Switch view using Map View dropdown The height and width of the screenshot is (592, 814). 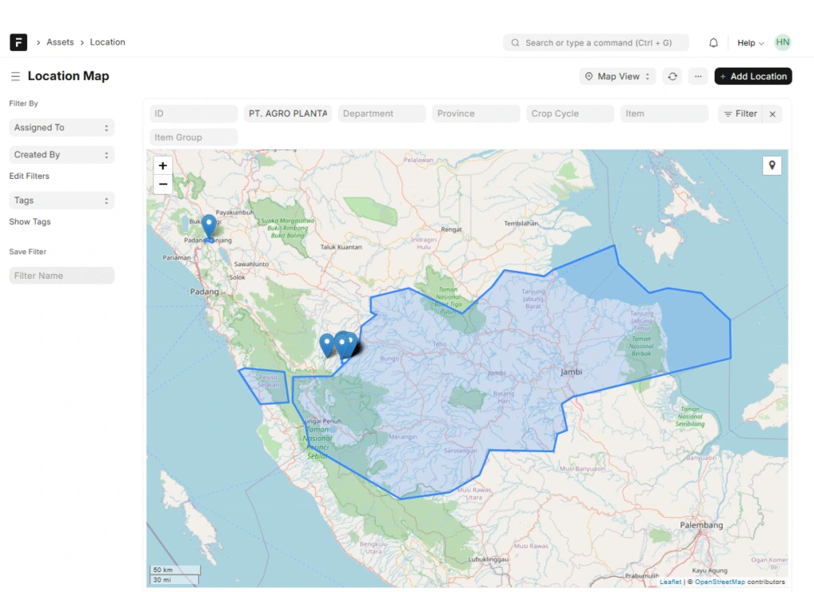tap(617, 76)
